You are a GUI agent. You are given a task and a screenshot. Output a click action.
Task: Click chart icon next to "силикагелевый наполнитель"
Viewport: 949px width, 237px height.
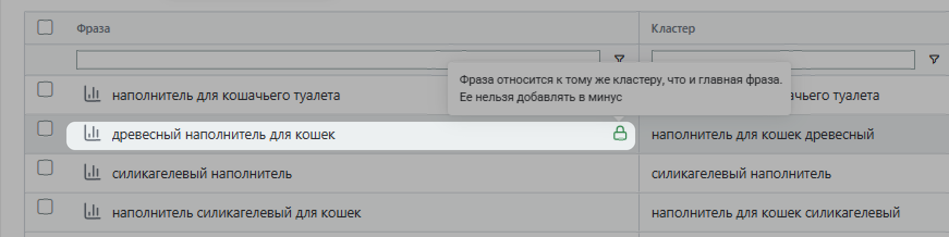tap(92, 173)
